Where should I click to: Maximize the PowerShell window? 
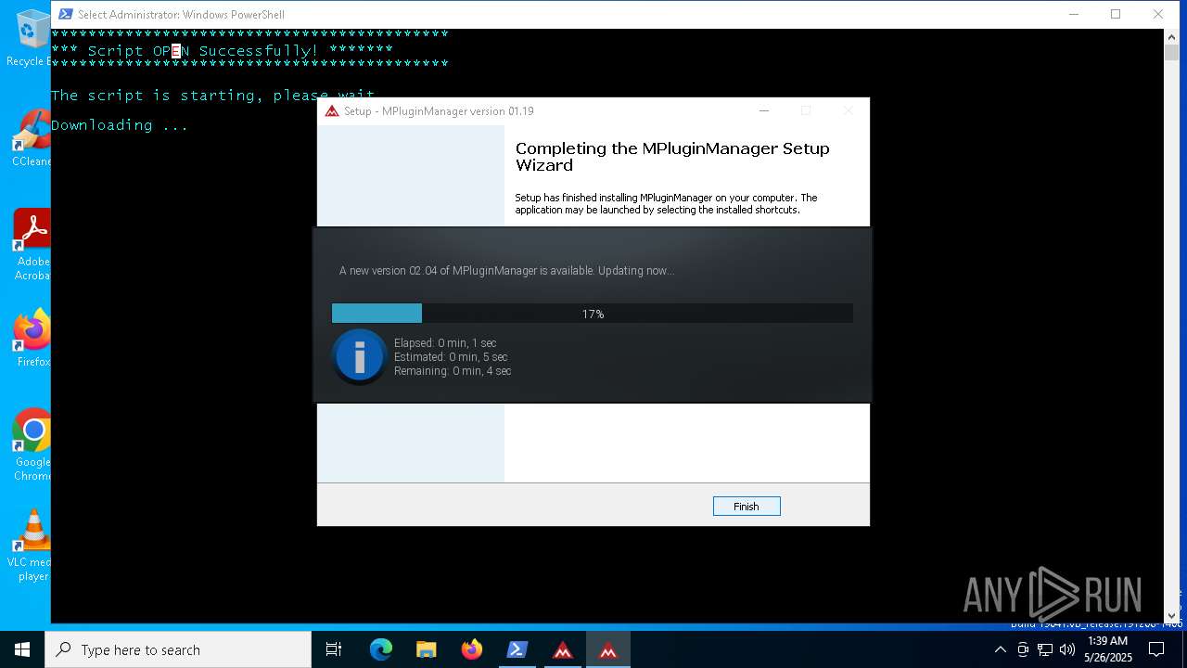(x=1116, y=14)
